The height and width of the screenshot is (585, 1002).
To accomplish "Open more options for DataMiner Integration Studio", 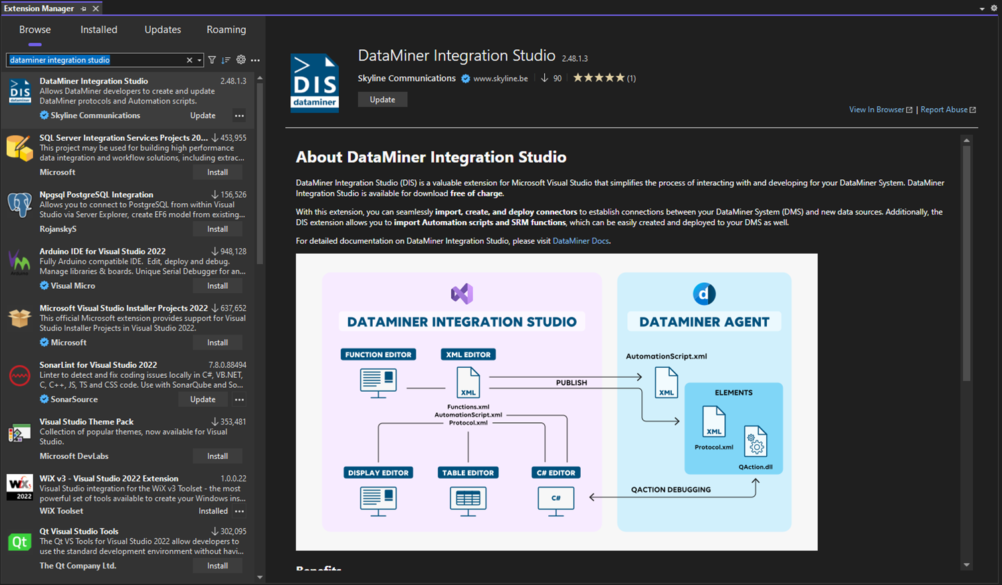I will tap(239, 116).
